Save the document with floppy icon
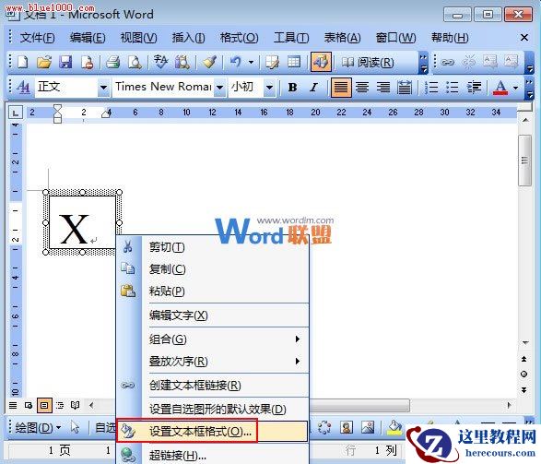The height and width of the screenshot is (464, 541). [x=65, y=63]
